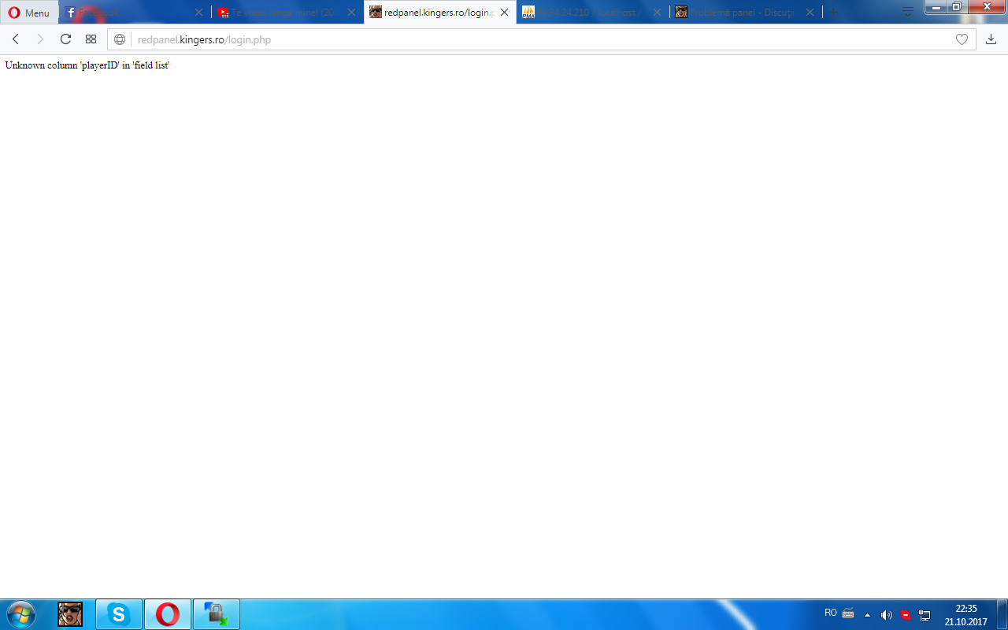Click the globe site information icon

tap(120, 39)
